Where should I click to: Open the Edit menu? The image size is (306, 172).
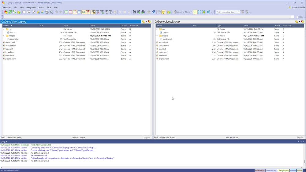[15, 7]
